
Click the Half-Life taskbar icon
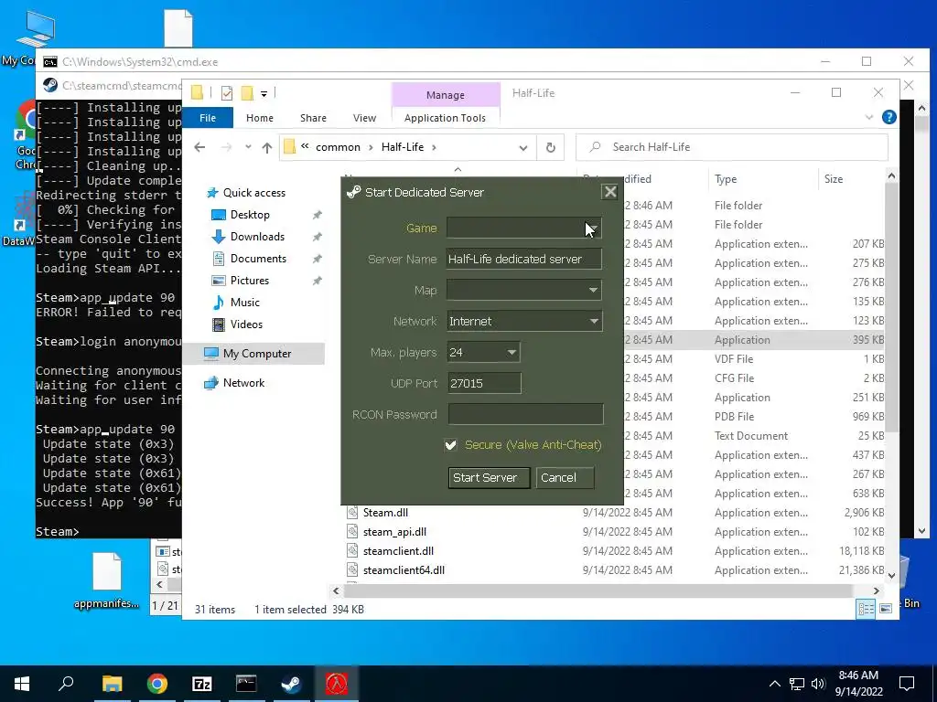point(337,684)
